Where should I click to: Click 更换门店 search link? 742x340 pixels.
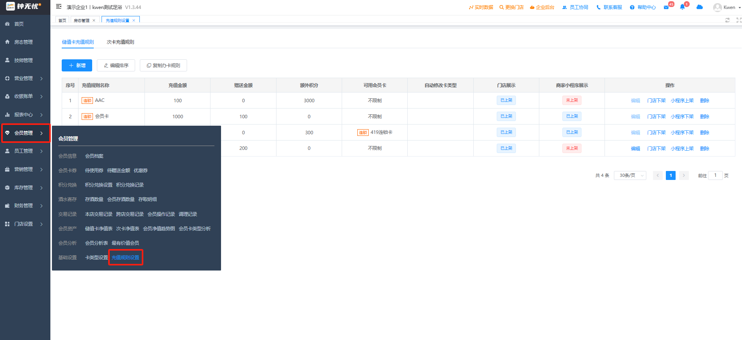[x=511, y=7]
